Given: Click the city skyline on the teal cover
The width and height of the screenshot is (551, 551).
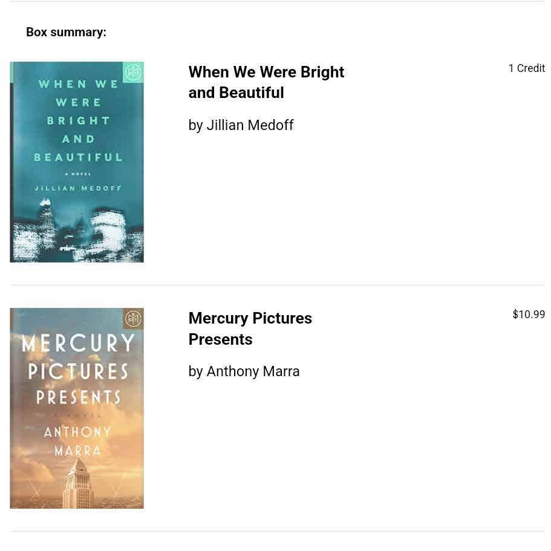Looking at the screenshot, I should 77,233.
